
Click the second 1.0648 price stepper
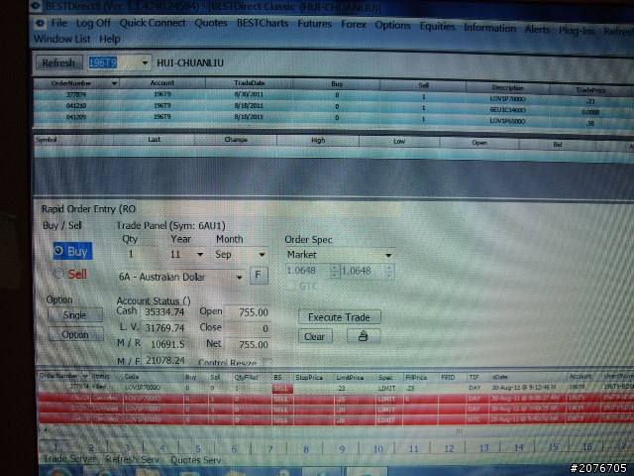(389, 271)
